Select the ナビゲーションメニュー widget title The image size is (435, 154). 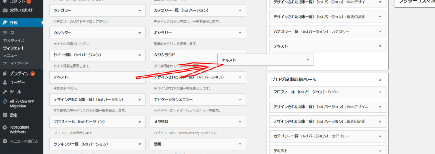pos(173,99)
